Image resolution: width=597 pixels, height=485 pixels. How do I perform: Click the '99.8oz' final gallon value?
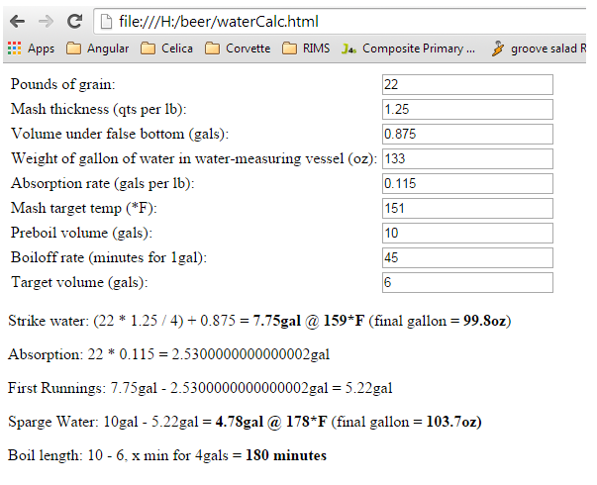[x=485, y=321]
